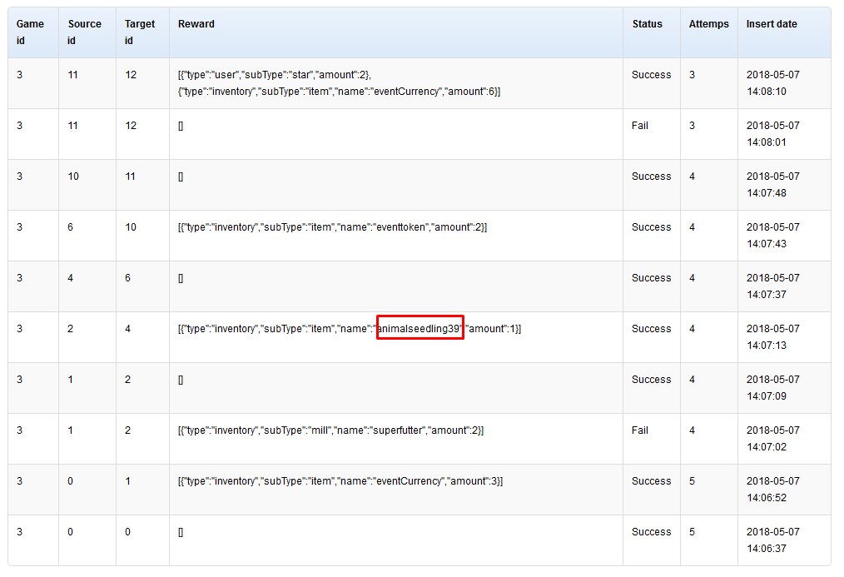The height and width of the screenshot is (577, 844).
Task: Click the Status column header
Action: click(x=647, y=24)
